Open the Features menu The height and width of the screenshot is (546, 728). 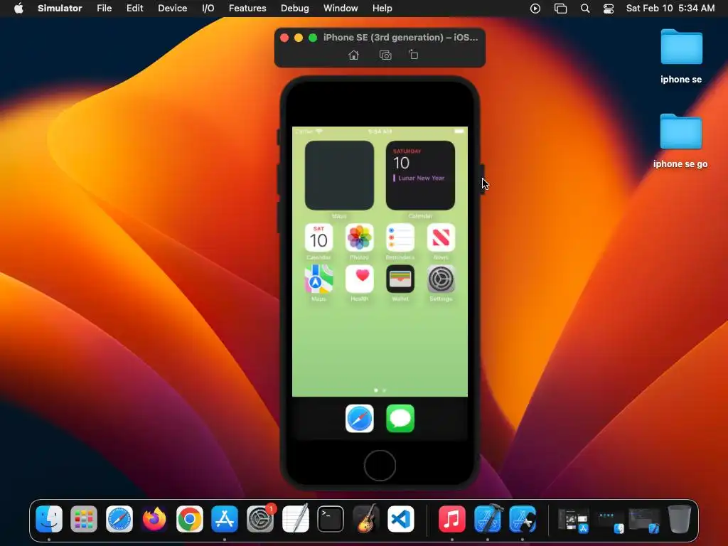point(247,9)
